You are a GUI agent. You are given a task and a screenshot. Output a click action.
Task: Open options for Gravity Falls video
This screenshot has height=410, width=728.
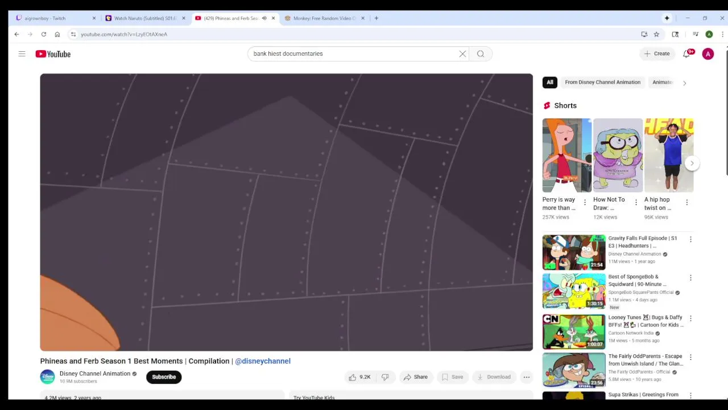pyautogui.click(x=690, y=239)
